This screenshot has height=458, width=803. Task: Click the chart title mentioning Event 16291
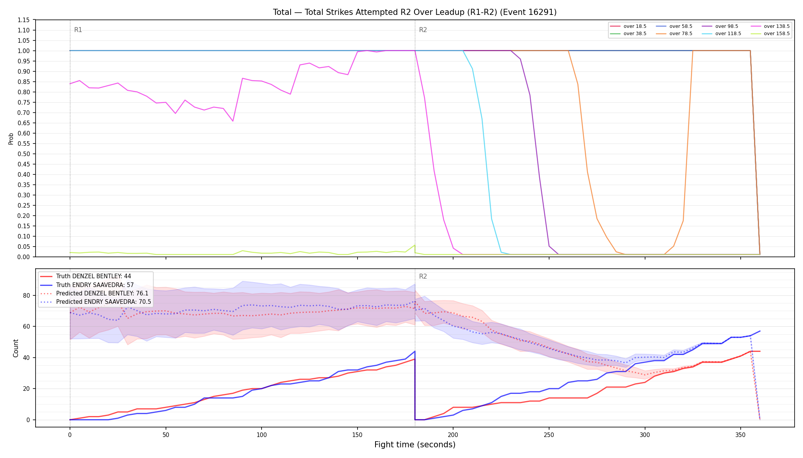[415, 12]
